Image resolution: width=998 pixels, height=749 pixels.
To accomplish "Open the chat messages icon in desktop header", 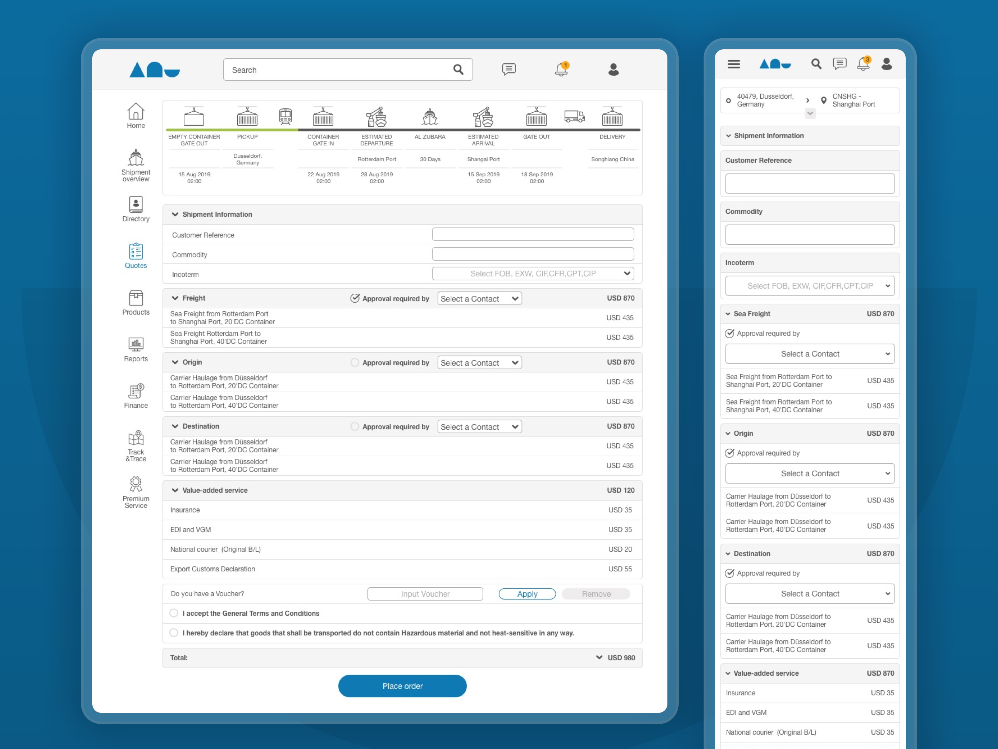I will [x=508, y=69].
